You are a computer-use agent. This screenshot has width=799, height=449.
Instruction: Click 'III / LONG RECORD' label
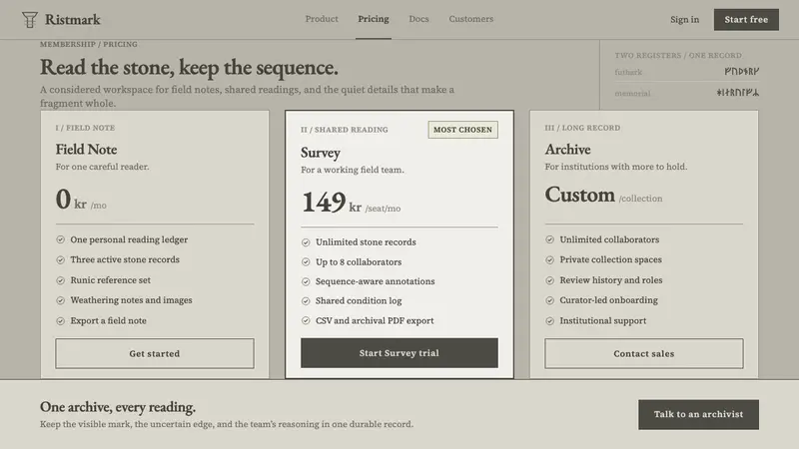[582, 128]
